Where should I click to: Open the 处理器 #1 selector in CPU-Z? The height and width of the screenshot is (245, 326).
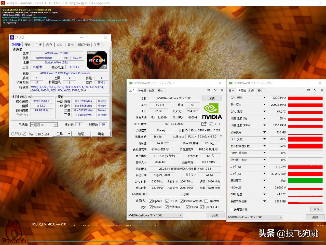56,125
